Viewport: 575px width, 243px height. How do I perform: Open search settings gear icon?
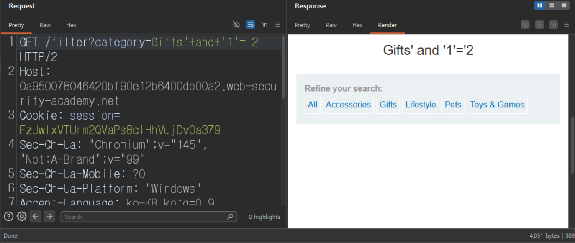point(22,216)
